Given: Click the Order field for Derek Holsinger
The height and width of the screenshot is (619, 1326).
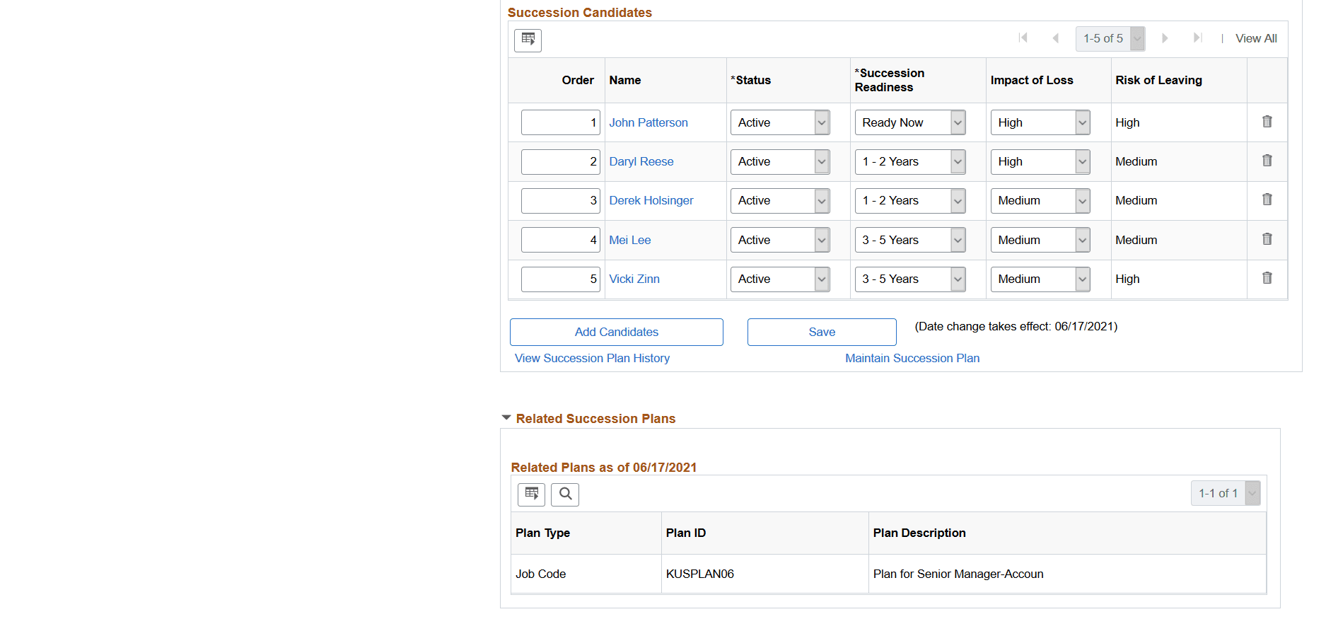Looking at the screenshot, I should point(560,200).
